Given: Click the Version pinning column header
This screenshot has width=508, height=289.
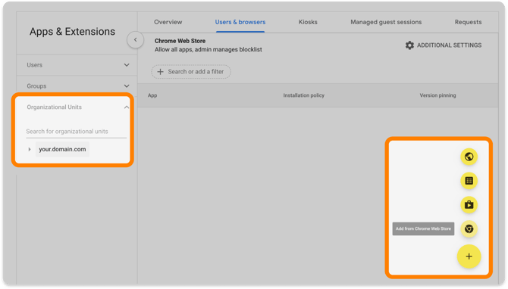Looking at the screenshot, I should pos(437,95).
